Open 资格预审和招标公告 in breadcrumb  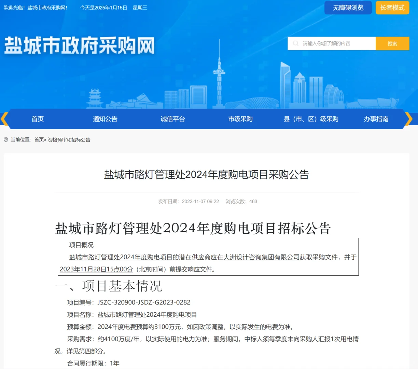point(69,140)
